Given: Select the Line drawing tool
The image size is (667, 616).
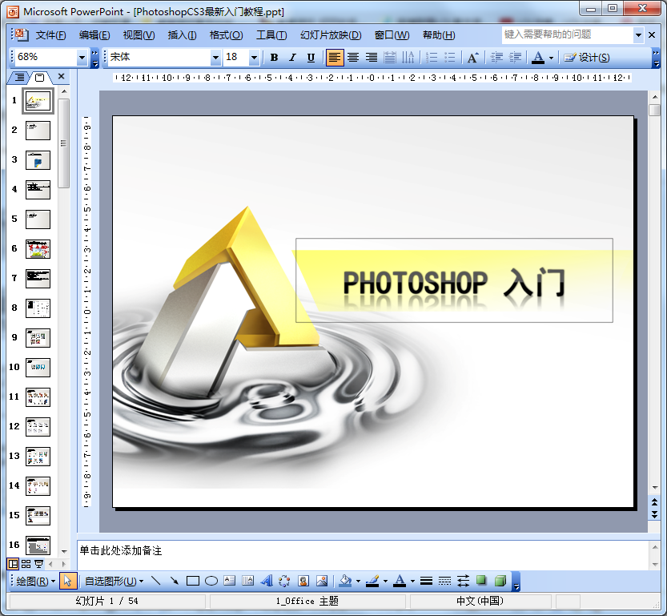Looking at the screenshot, I should pyautogui.click(x=155, y=581).
